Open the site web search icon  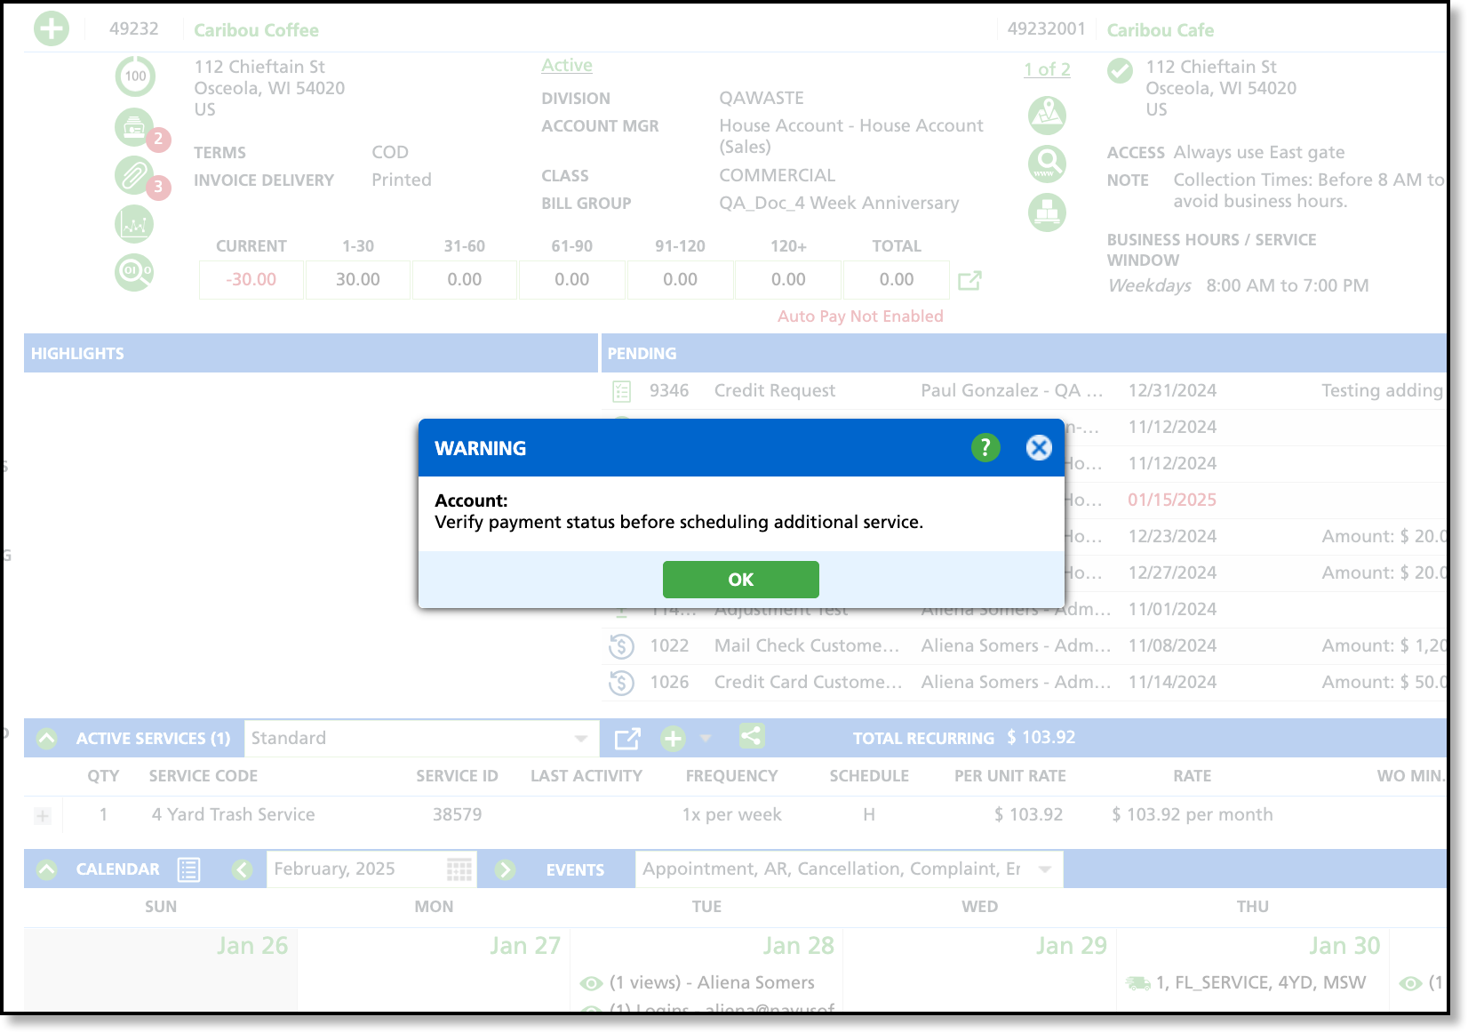coord(1048,164)
